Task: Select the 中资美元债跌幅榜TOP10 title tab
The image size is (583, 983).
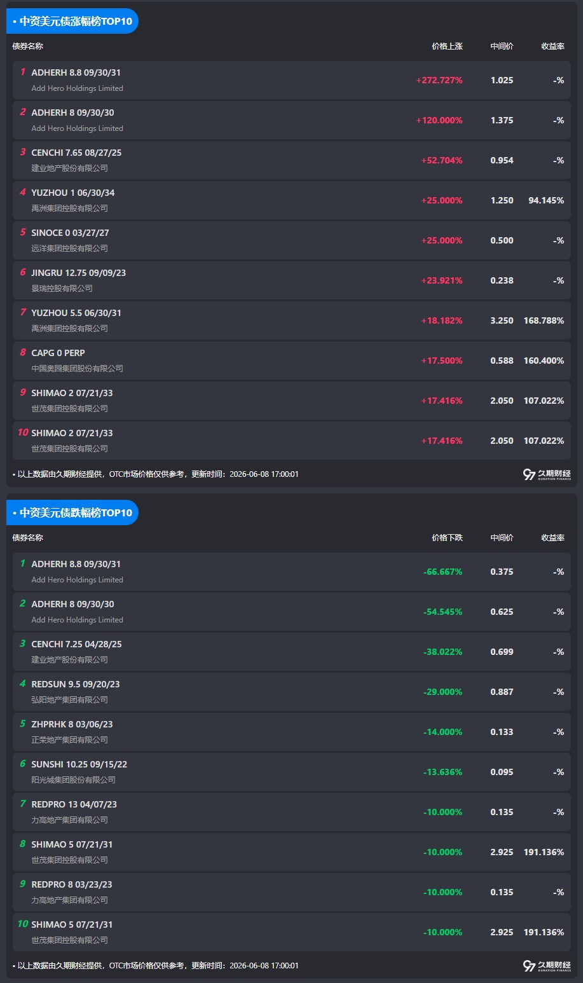Action: (x=72, y=512)
